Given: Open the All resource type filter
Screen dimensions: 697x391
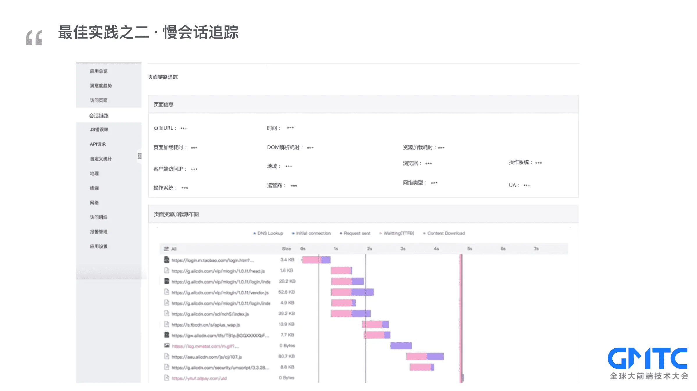Looking at the screenshot, I should click(x=174, y=249).
